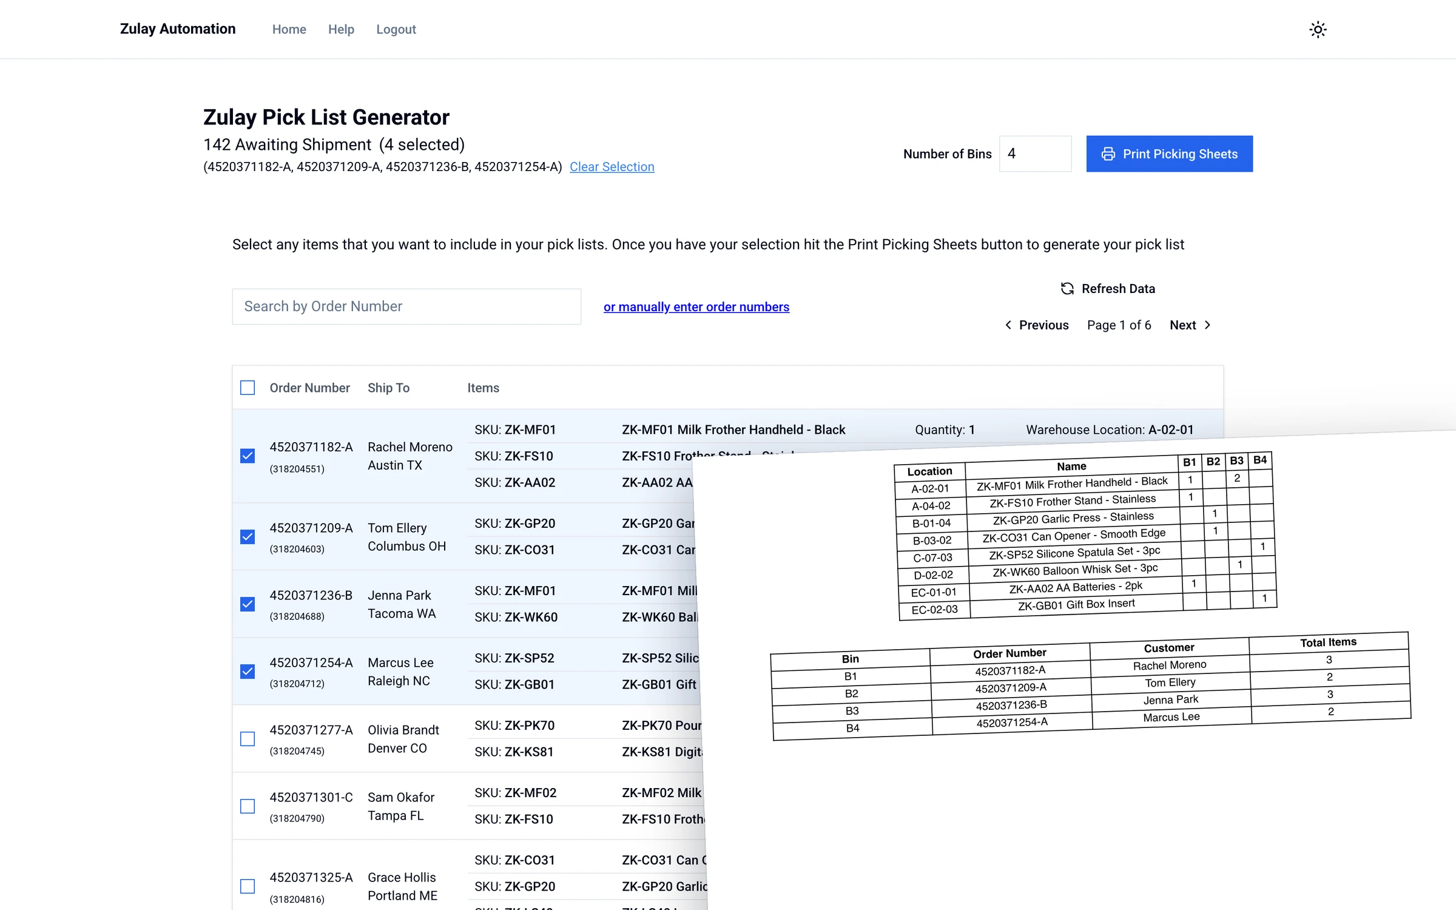This screenshot has height=910, width=1456.
Task: Click 'SKU: ZK-CO31' in Tom Ellery's order
Action: (x=515, y=550)
